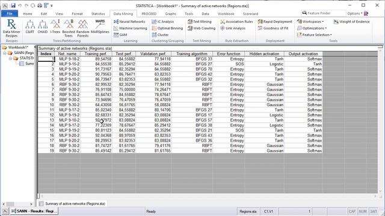
Task: Click the C1,V1 status bar entry
Action: pyautogui.click(x=268, y=211)
